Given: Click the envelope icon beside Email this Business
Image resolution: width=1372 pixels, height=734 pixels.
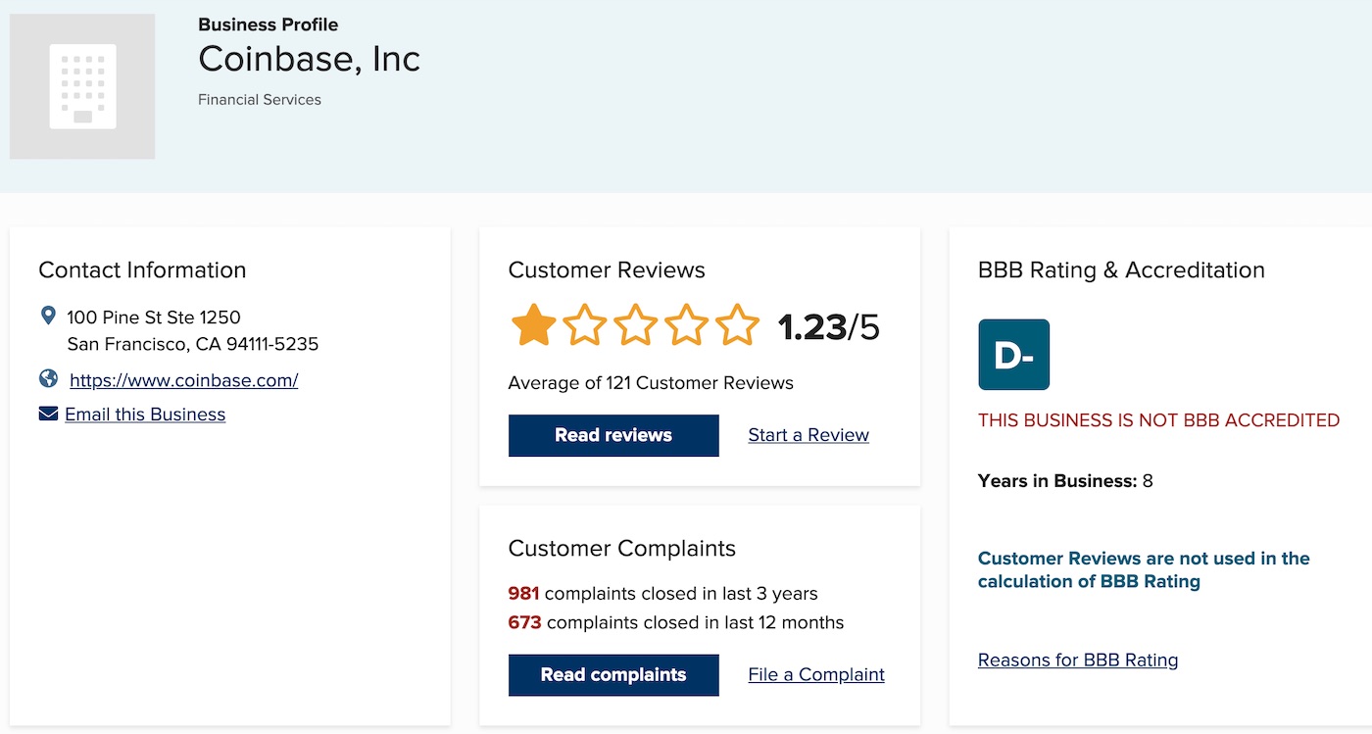Looking at the screenshot, I should click(48, 414).
